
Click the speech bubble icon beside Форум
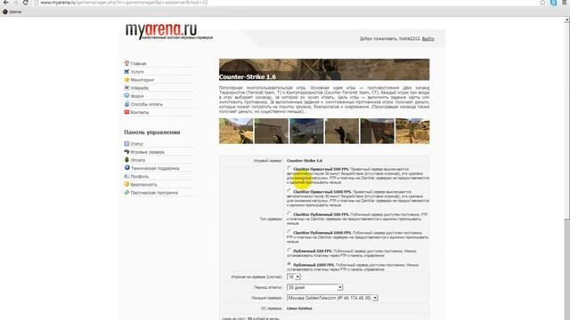click(x=126, y=96)
